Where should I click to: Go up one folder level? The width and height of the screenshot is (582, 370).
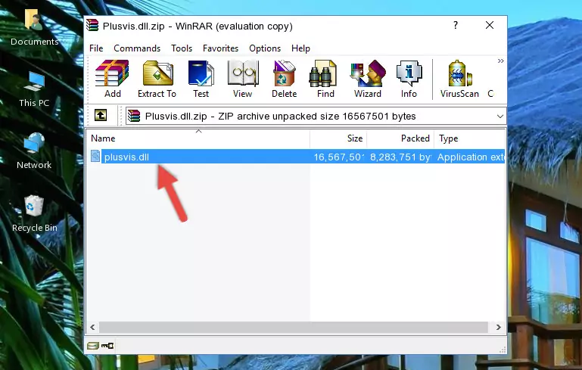pos(101,115)
